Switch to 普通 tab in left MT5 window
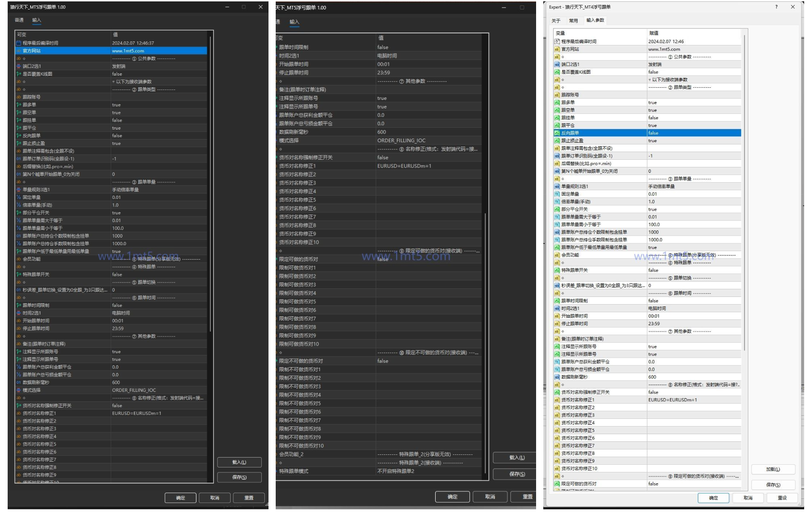 point(19,20)
